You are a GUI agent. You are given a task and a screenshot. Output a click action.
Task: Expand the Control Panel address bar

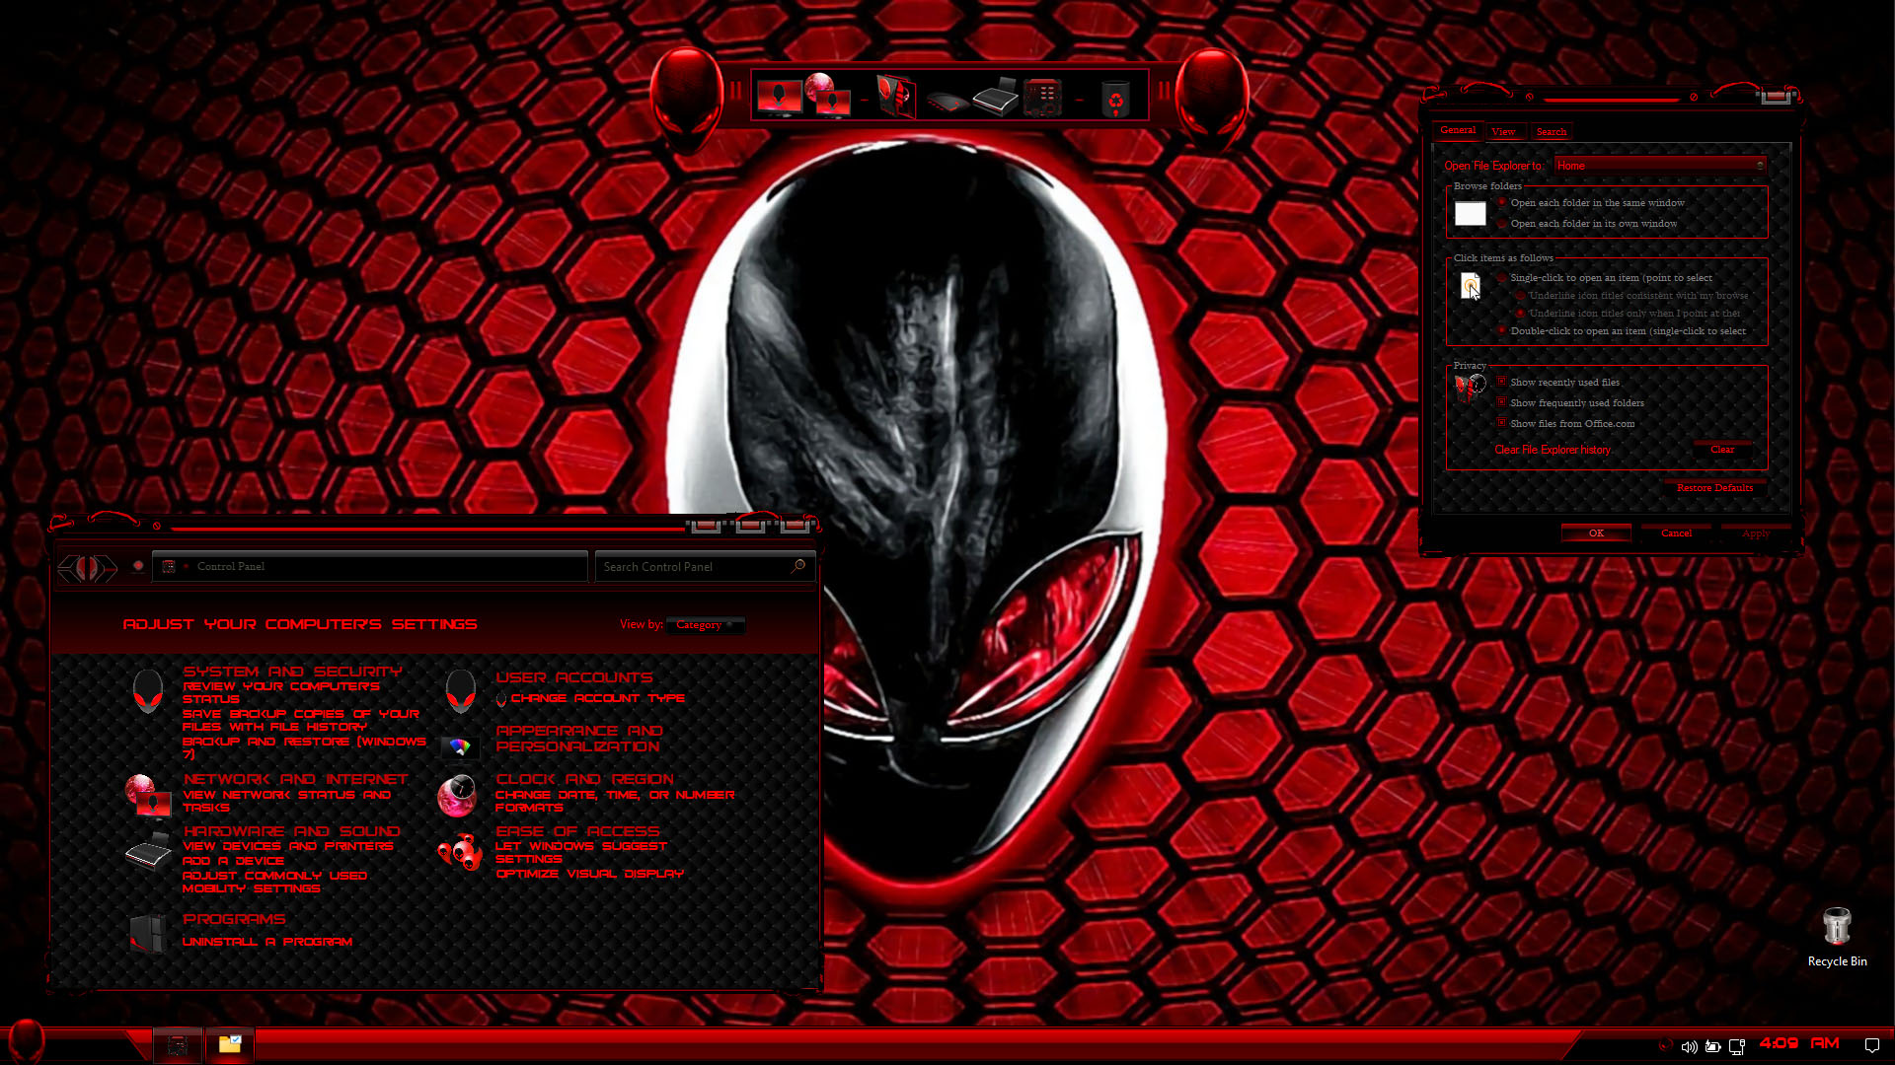tap(385, 567)
